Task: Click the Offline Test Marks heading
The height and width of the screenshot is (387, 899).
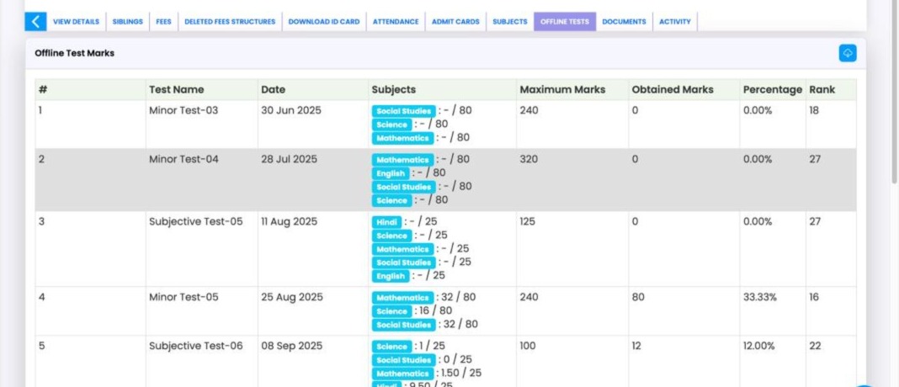Action: (75, 53)
